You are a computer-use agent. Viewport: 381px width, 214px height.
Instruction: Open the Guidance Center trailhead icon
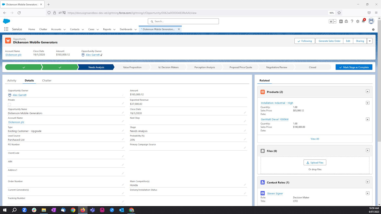[346, 21]
